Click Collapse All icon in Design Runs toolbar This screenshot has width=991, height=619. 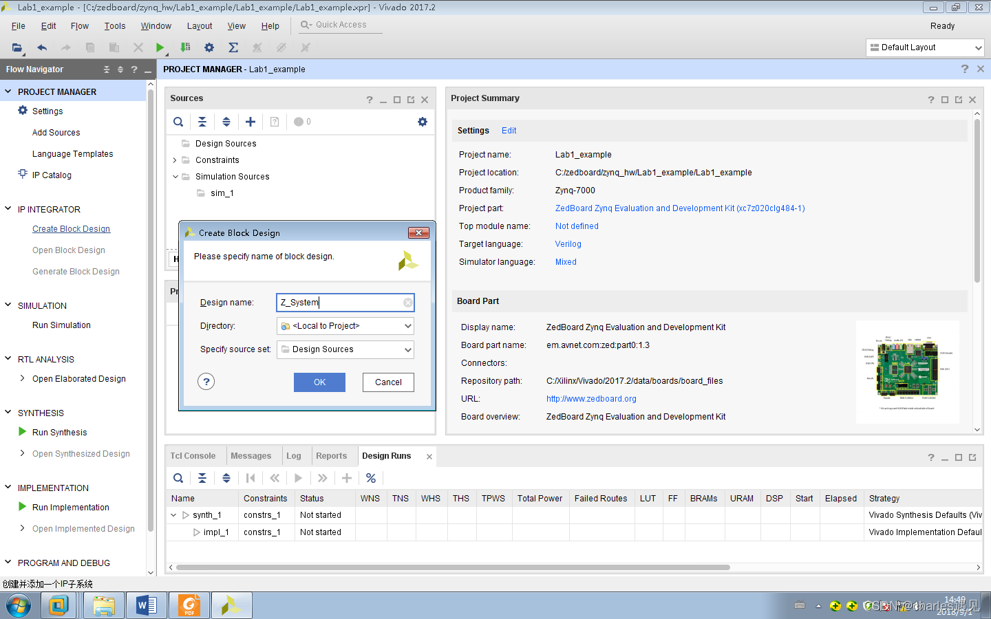point(202,478)
